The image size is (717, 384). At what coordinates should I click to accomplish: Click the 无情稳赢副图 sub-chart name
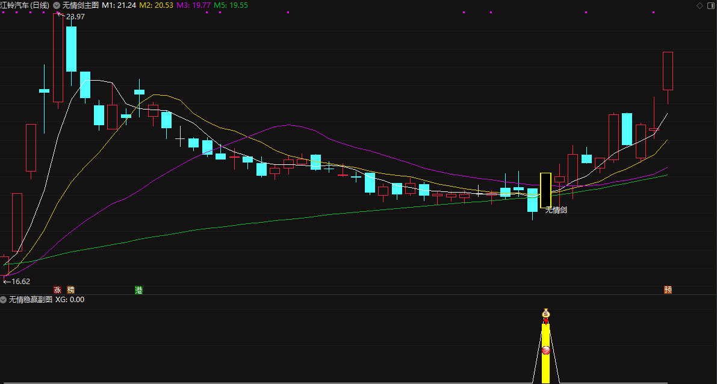(31, 300)
